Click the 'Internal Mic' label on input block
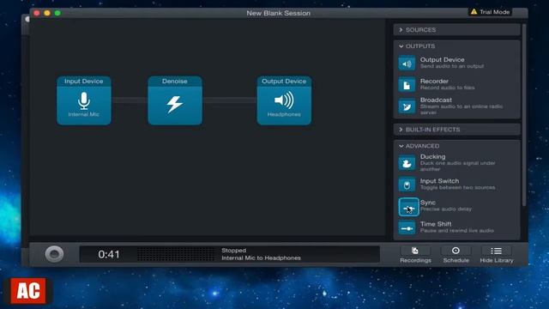This screenshot has width=549, height=309. 84,114
